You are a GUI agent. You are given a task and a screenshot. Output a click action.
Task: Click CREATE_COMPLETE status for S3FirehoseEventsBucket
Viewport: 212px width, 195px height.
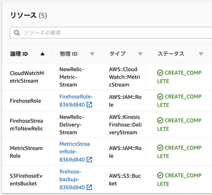tap(179, 180)
